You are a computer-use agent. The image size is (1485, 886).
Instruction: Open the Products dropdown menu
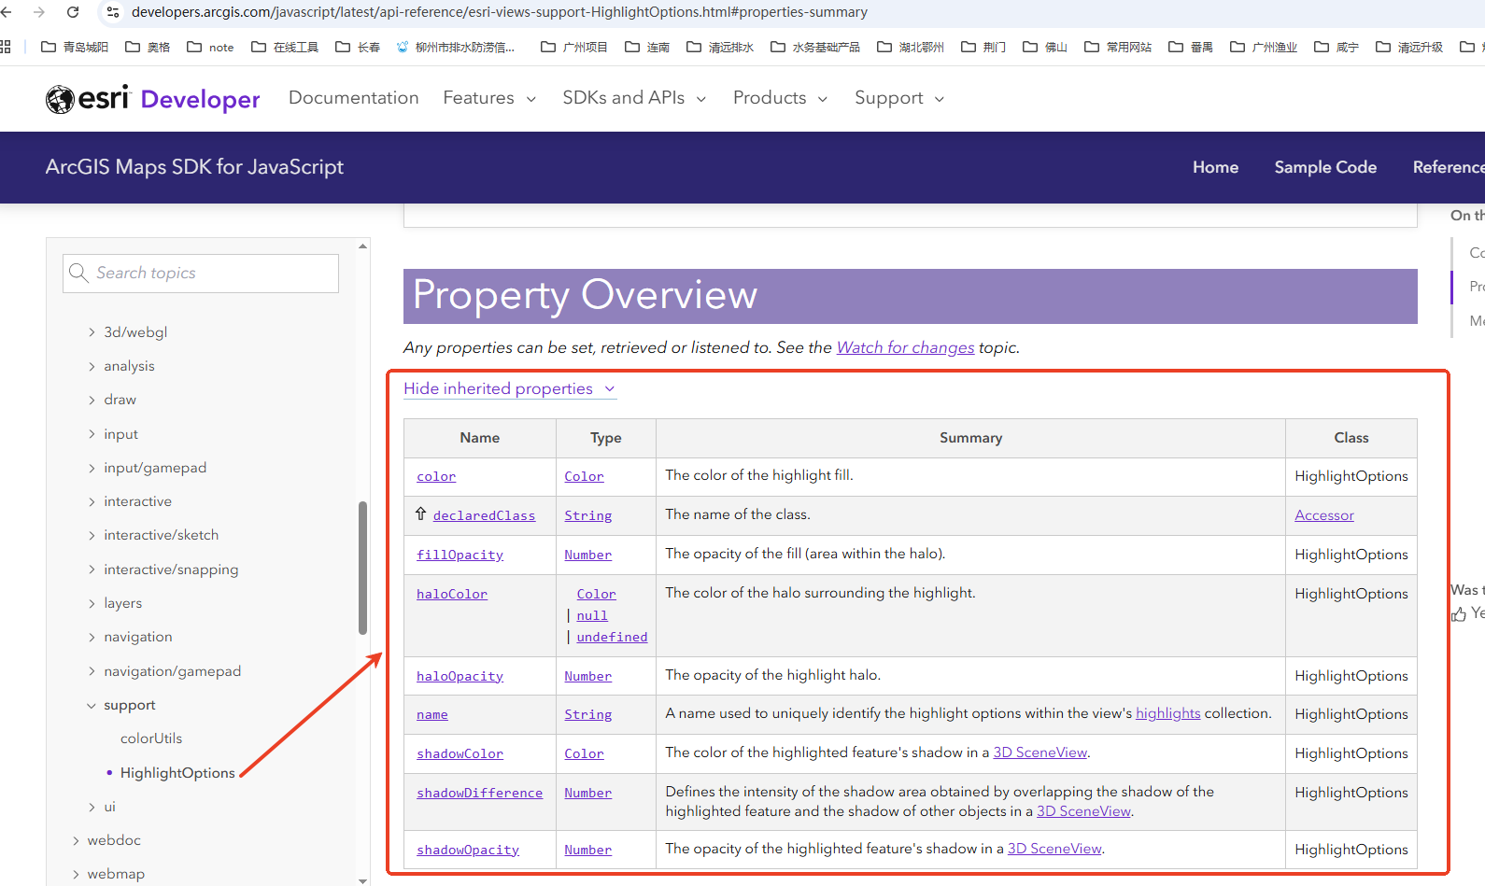click(780, 98)
